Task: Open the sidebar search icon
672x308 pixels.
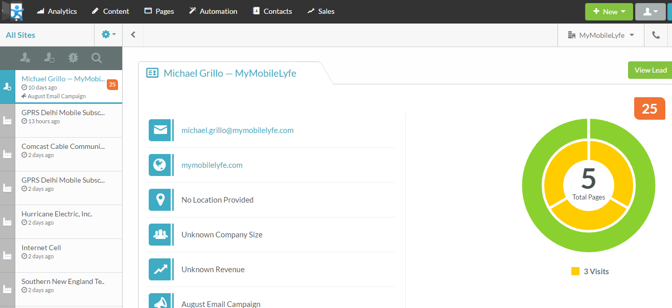Action: (97, 58)
